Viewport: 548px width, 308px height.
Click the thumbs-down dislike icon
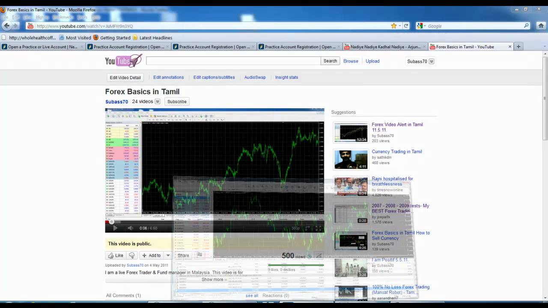(132, 255)
